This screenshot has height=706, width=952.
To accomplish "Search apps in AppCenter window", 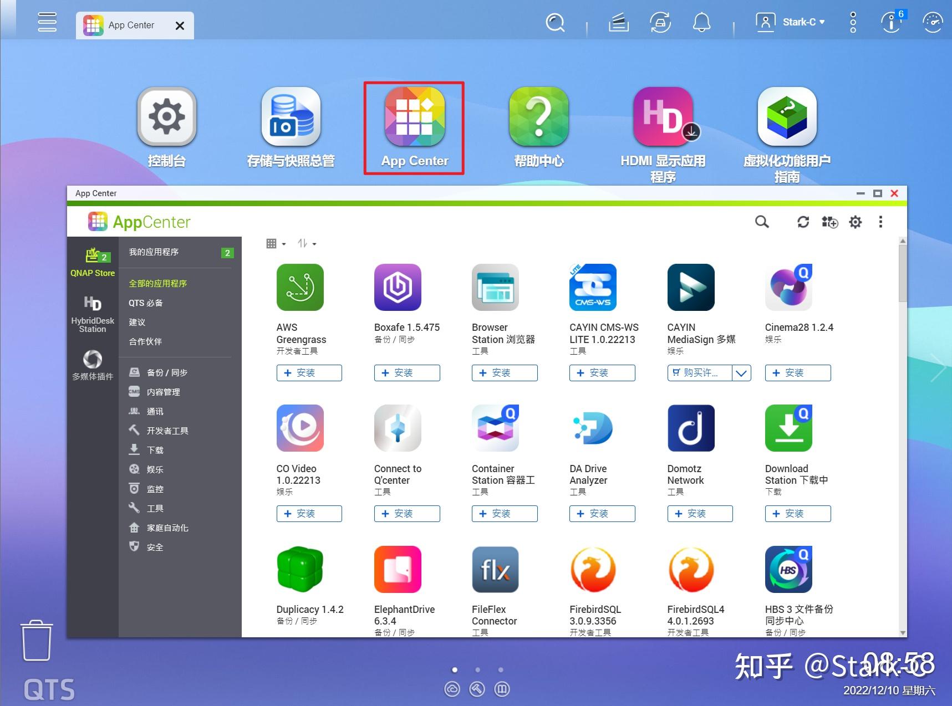I will point(762,222).
